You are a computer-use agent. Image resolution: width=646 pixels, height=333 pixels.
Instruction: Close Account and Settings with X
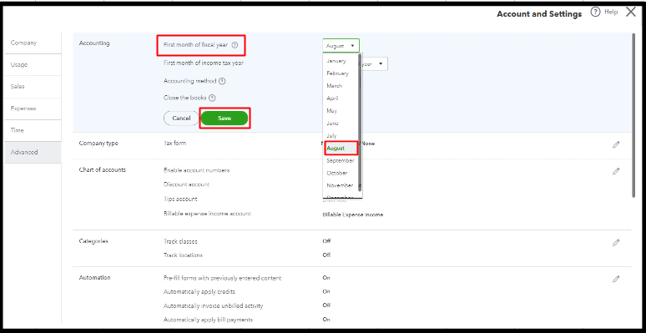(631, 12)
